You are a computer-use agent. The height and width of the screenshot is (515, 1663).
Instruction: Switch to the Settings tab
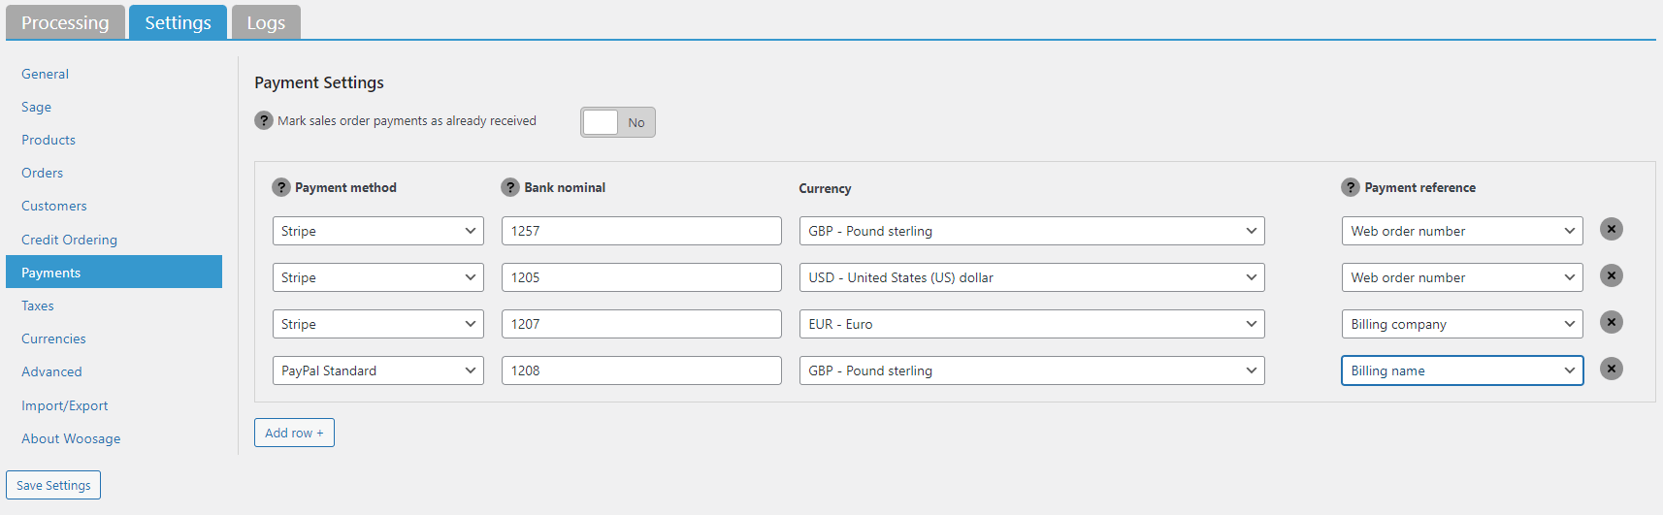178,22
